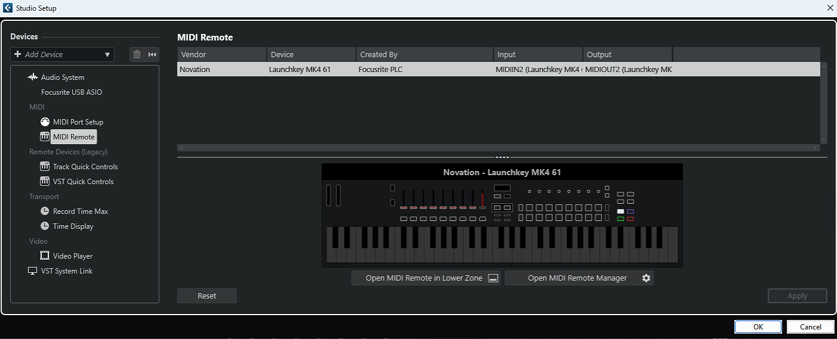Click the red pad on Launchkey graphic
837x339 pixels.
tap(630, 219)
